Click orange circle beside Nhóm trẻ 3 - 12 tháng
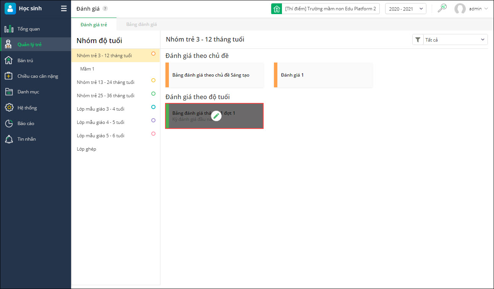Viewport: 494px width, 289px height. point(153,54)
